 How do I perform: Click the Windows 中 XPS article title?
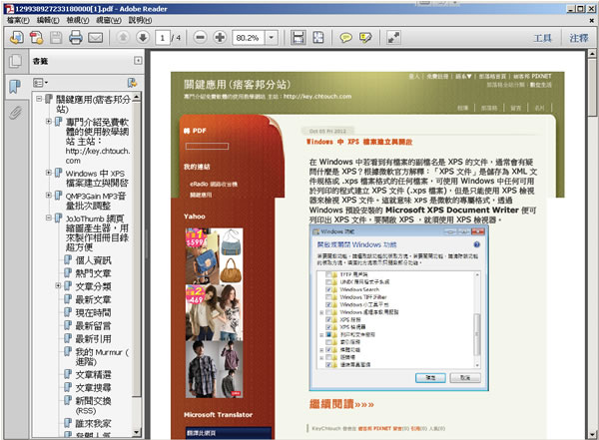pyautogui.click(x=359, y=142)
